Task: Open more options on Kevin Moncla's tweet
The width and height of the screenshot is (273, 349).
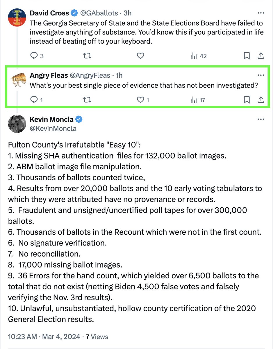Action: (x=260, y=120)
